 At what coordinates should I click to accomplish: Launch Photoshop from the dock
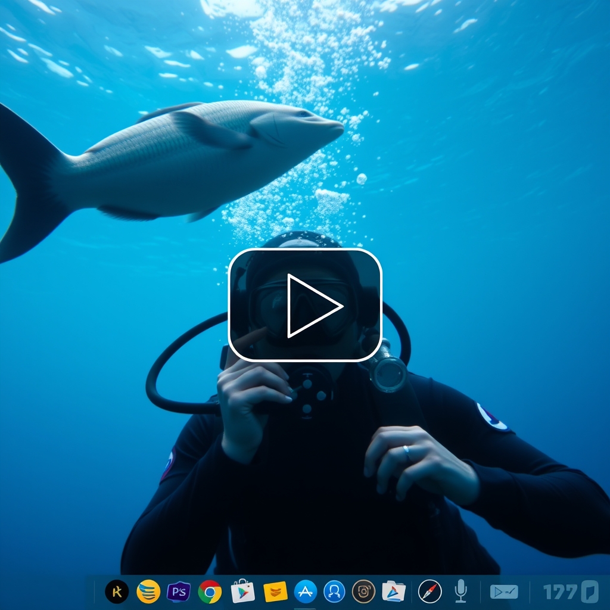coord(179,592)
